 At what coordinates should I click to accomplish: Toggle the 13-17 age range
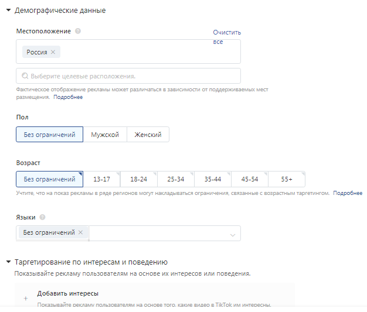point(101,179)
